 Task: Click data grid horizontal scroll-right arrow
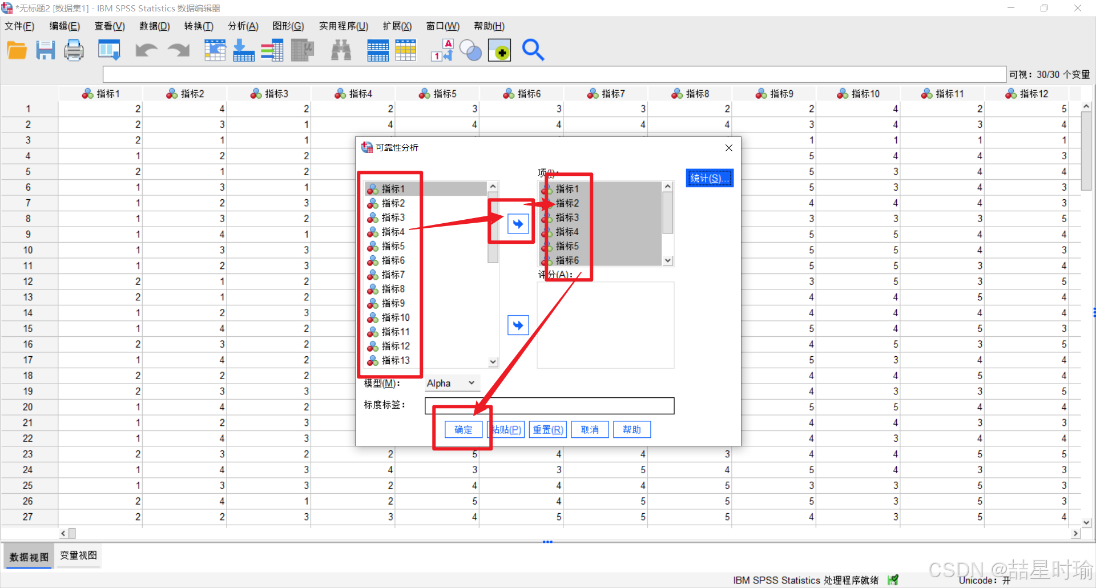click(x=1075, y=533)
